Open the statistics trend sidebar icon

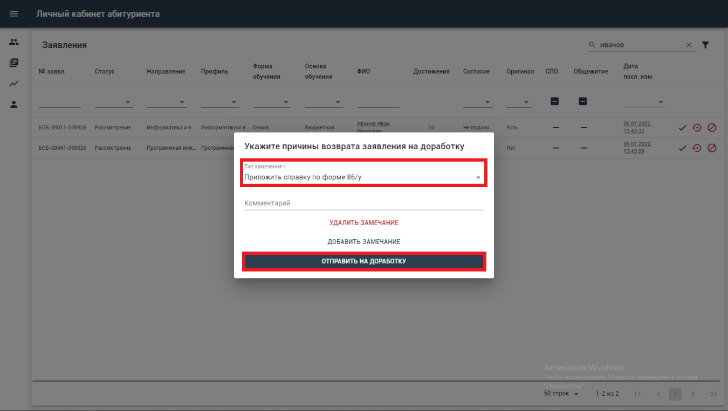14,83
